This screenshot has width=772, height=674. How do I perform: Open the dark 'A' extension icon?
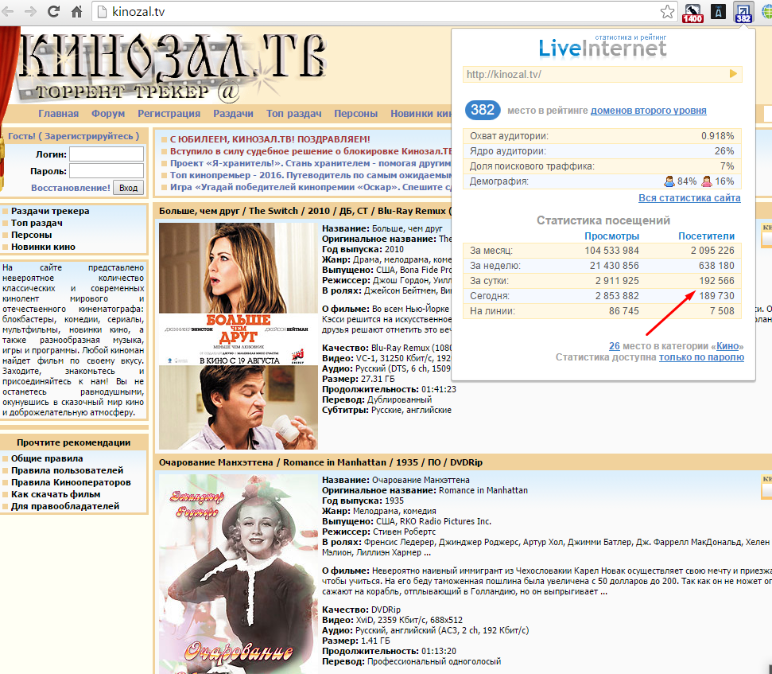click(719, 12)
